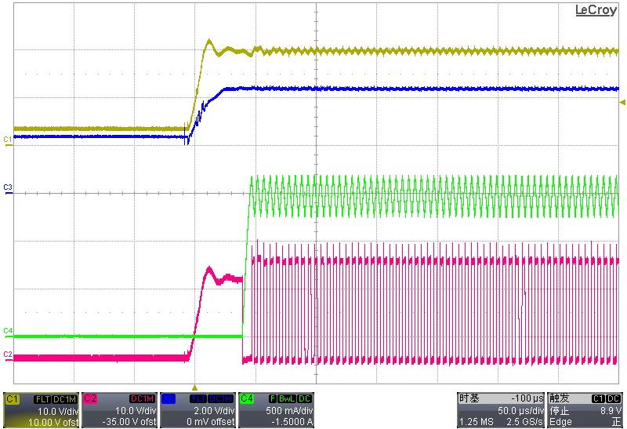Screen dimensions: 627x429
Task: Open the C4 channel descriptor box
Action: (276, 411)
